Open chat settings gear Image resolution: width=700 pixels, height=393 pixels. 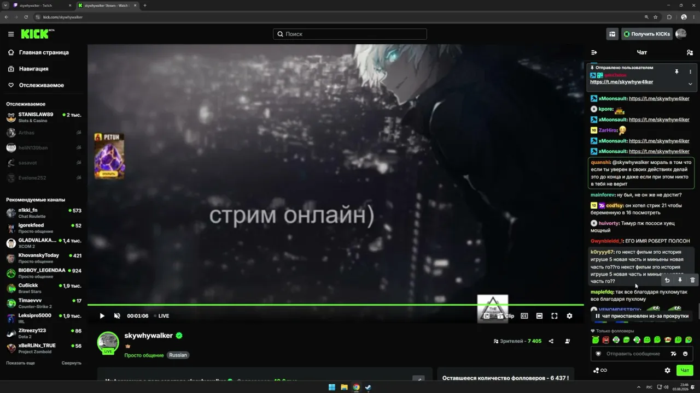667,370
